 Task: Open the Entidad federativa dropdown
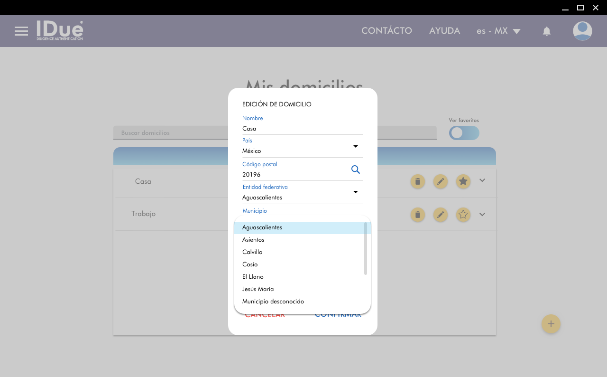(355, 192)
